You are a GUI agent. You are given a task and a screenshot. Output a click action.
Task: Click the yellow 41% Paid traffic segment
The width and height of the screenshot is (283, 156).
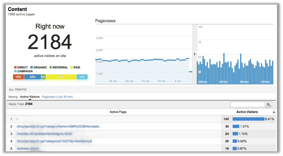(x=61, y=77)
